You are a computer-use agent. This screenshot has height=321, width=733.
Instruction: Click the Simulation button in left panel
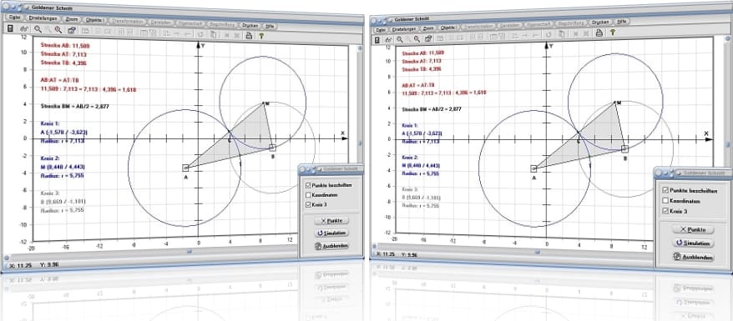pyautogui.click(x=332, y=233)
